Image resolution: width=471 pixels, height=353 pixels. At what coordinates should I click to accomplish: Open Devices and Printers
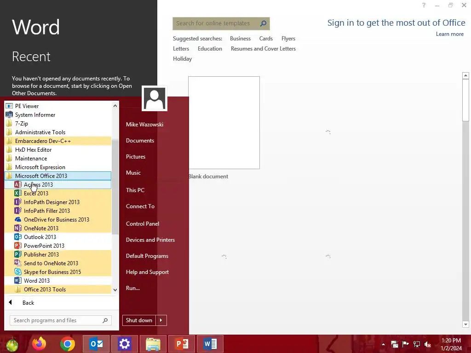[150, 240]
